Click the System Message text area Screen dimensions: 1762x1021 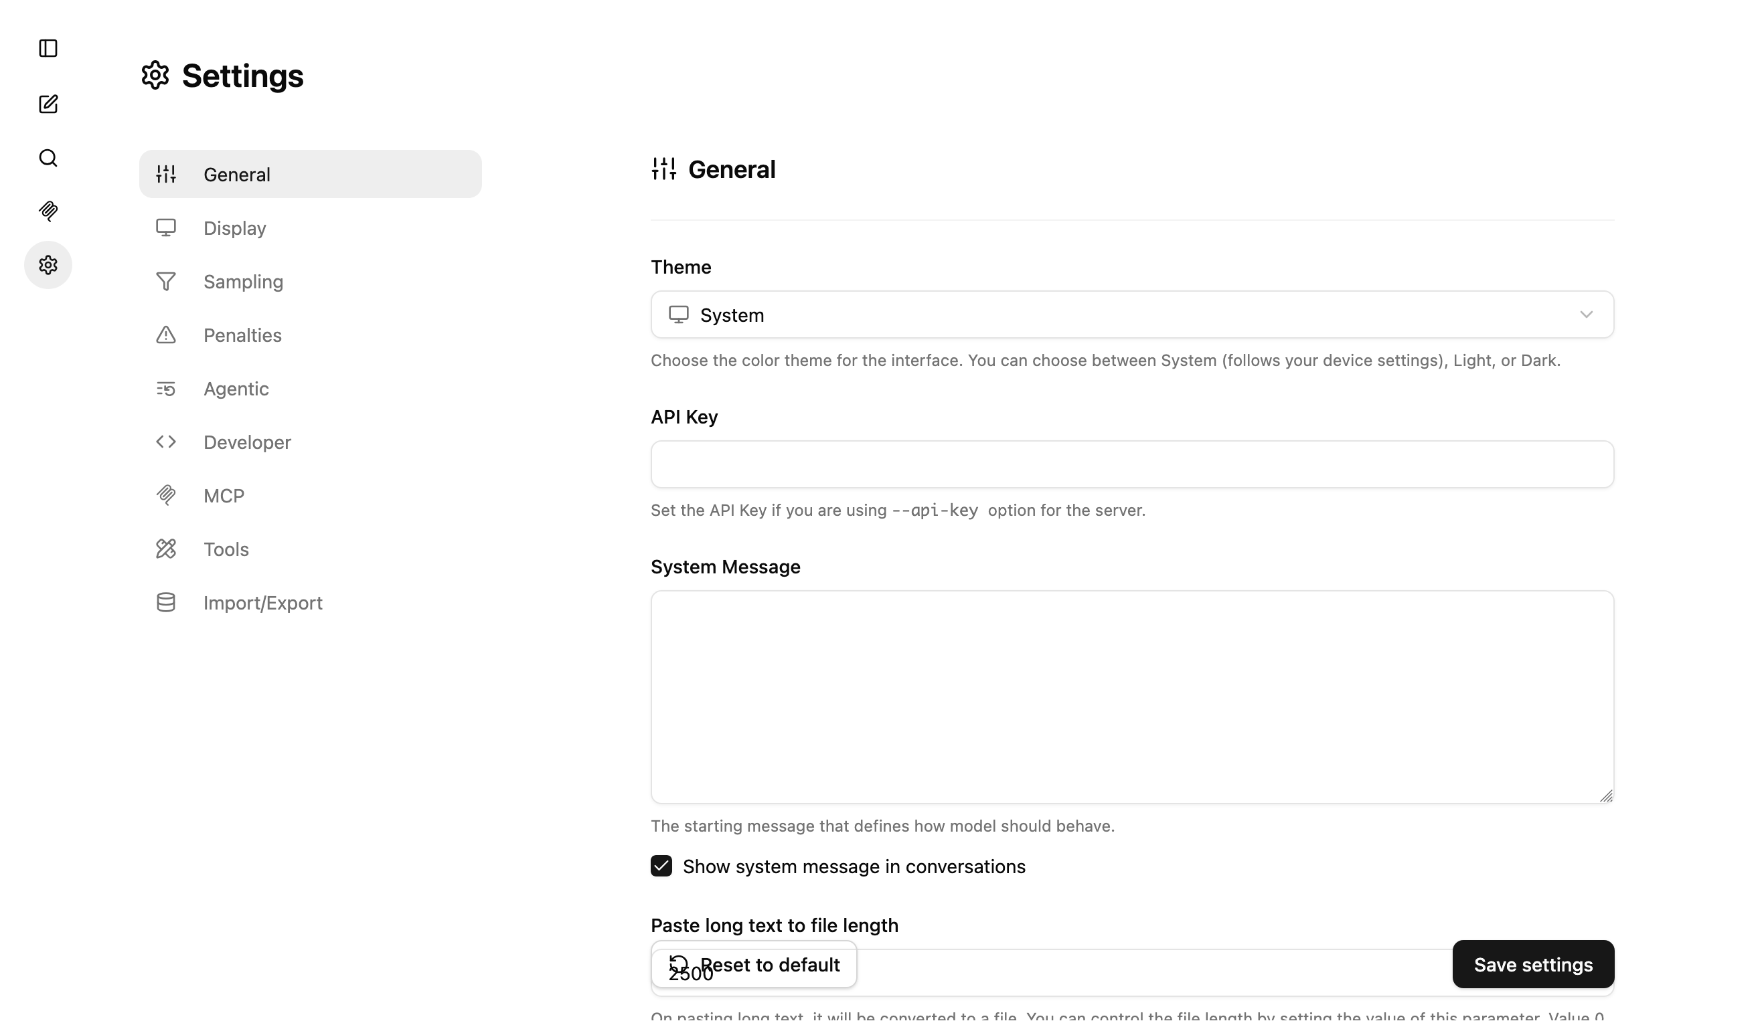(x=1132, y=697)
